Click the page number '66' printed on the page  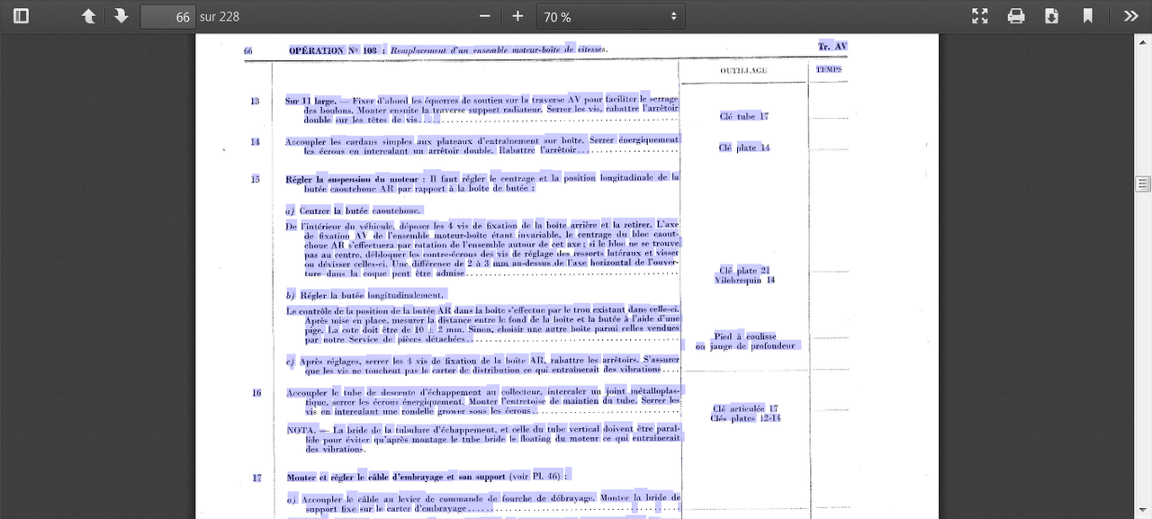(248, 52)
